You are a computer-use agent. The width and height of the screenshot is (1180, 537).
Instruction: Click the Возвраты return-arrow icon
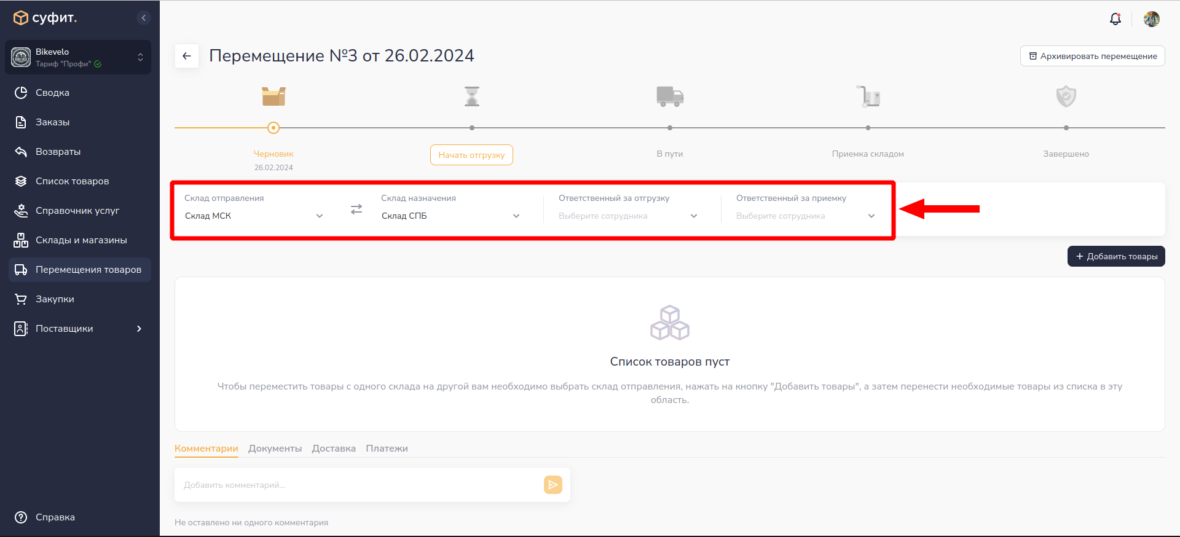coord(21,152)
